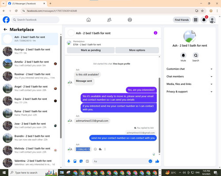Open the View buyer profile link
Image resolution: width=221 pixels, height=176 pixels.
[x=122, y=64]
